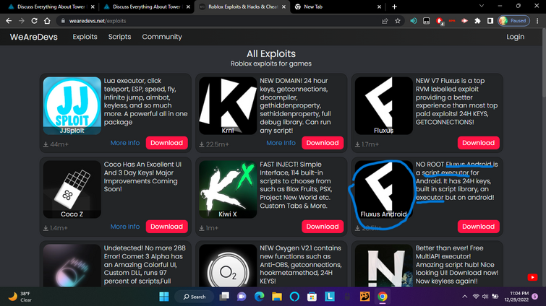Download JJSploit

166,143
